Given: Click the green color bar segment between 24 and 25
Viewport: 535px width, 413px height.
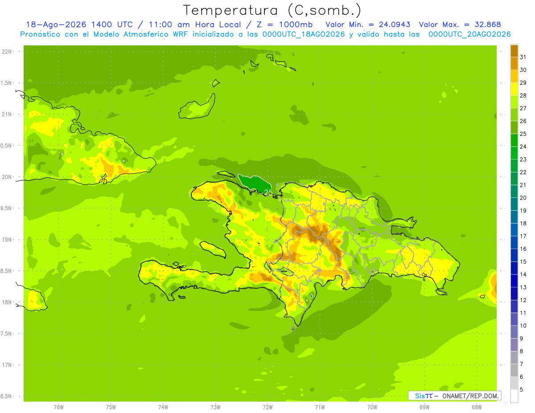Looking at the screenshot, I should click(x=514, y=140).
